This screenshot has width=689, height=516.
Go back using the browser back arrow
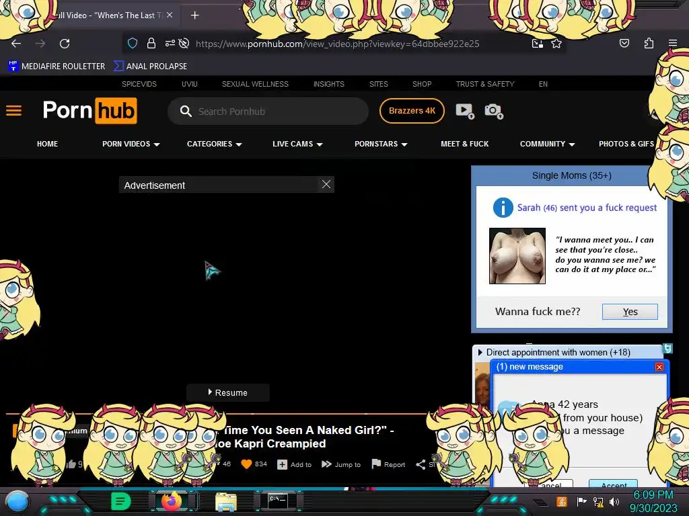pyautogui.click(x=16, y=44)
